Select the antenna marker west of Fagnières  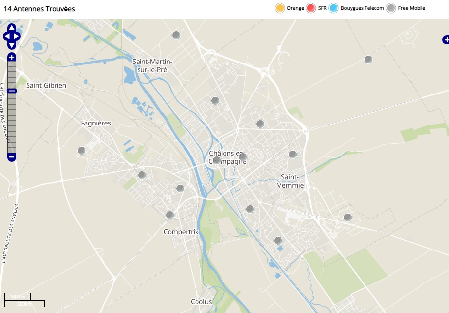[x=82, y=151]
